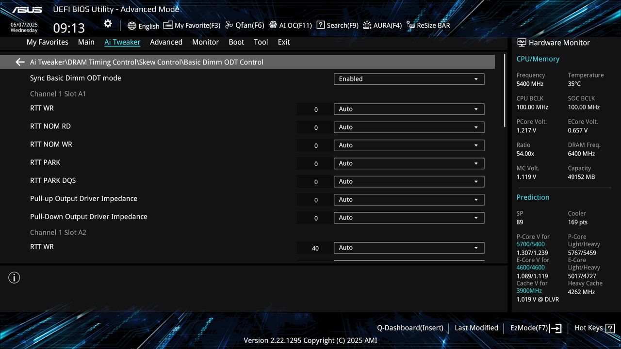Open the RTT PARK dropdown
Viewport: 621px width, 349px height.
409,163
